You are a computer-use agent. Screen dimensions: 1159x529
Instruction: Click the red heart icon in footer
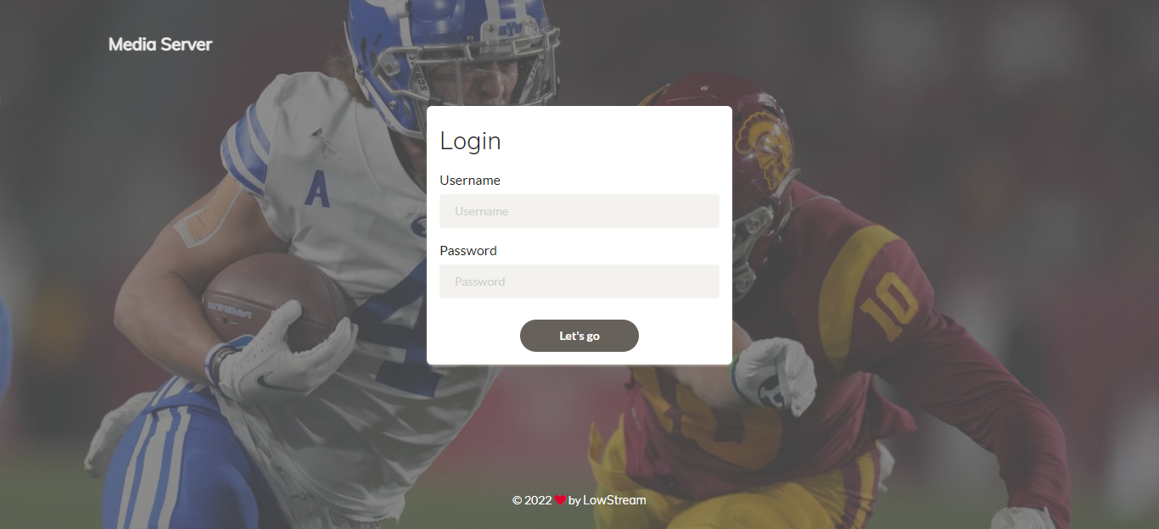point(561,500)
